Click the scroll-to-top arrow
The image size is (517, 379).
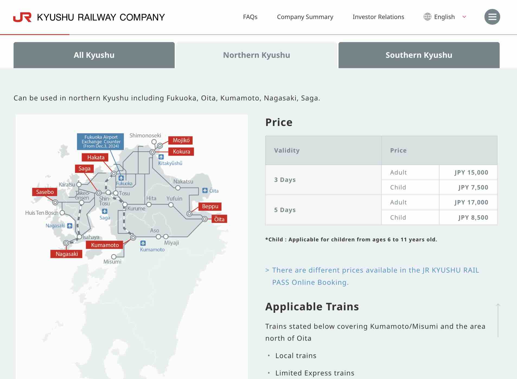pyautogui.click(x=498, y=320)
